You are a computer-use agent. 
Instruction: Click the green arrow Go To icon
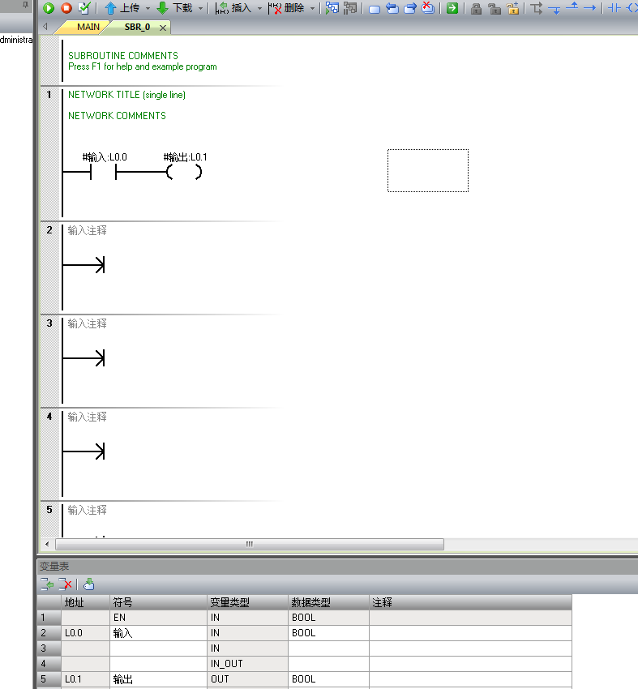click(452, 8)
